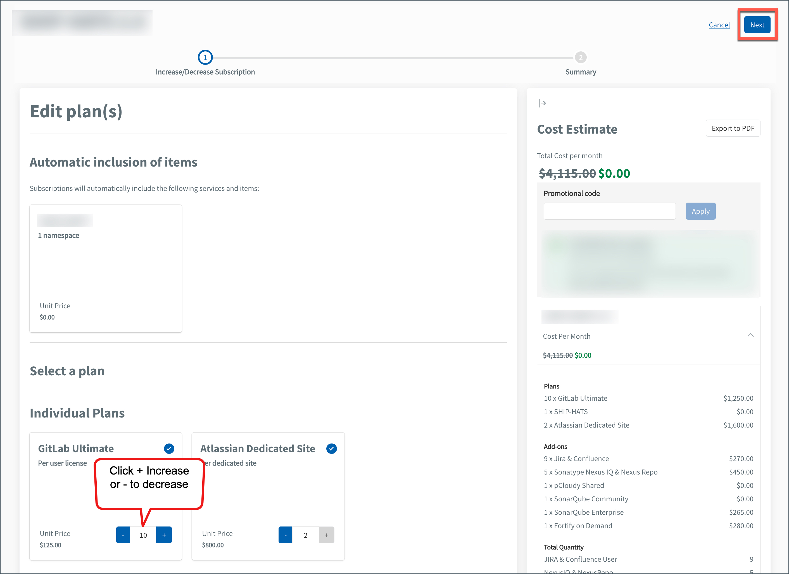Click the '1 x Fortify on Demand' line
The width and height of the screenshot is (789, 574).
(x=648, y=526)
